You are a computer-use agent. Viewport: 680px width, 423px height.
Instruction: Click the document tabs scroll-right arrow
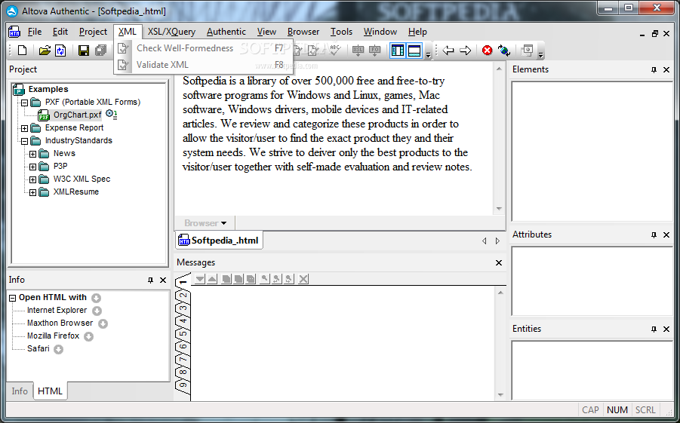[x=498, y=241]
